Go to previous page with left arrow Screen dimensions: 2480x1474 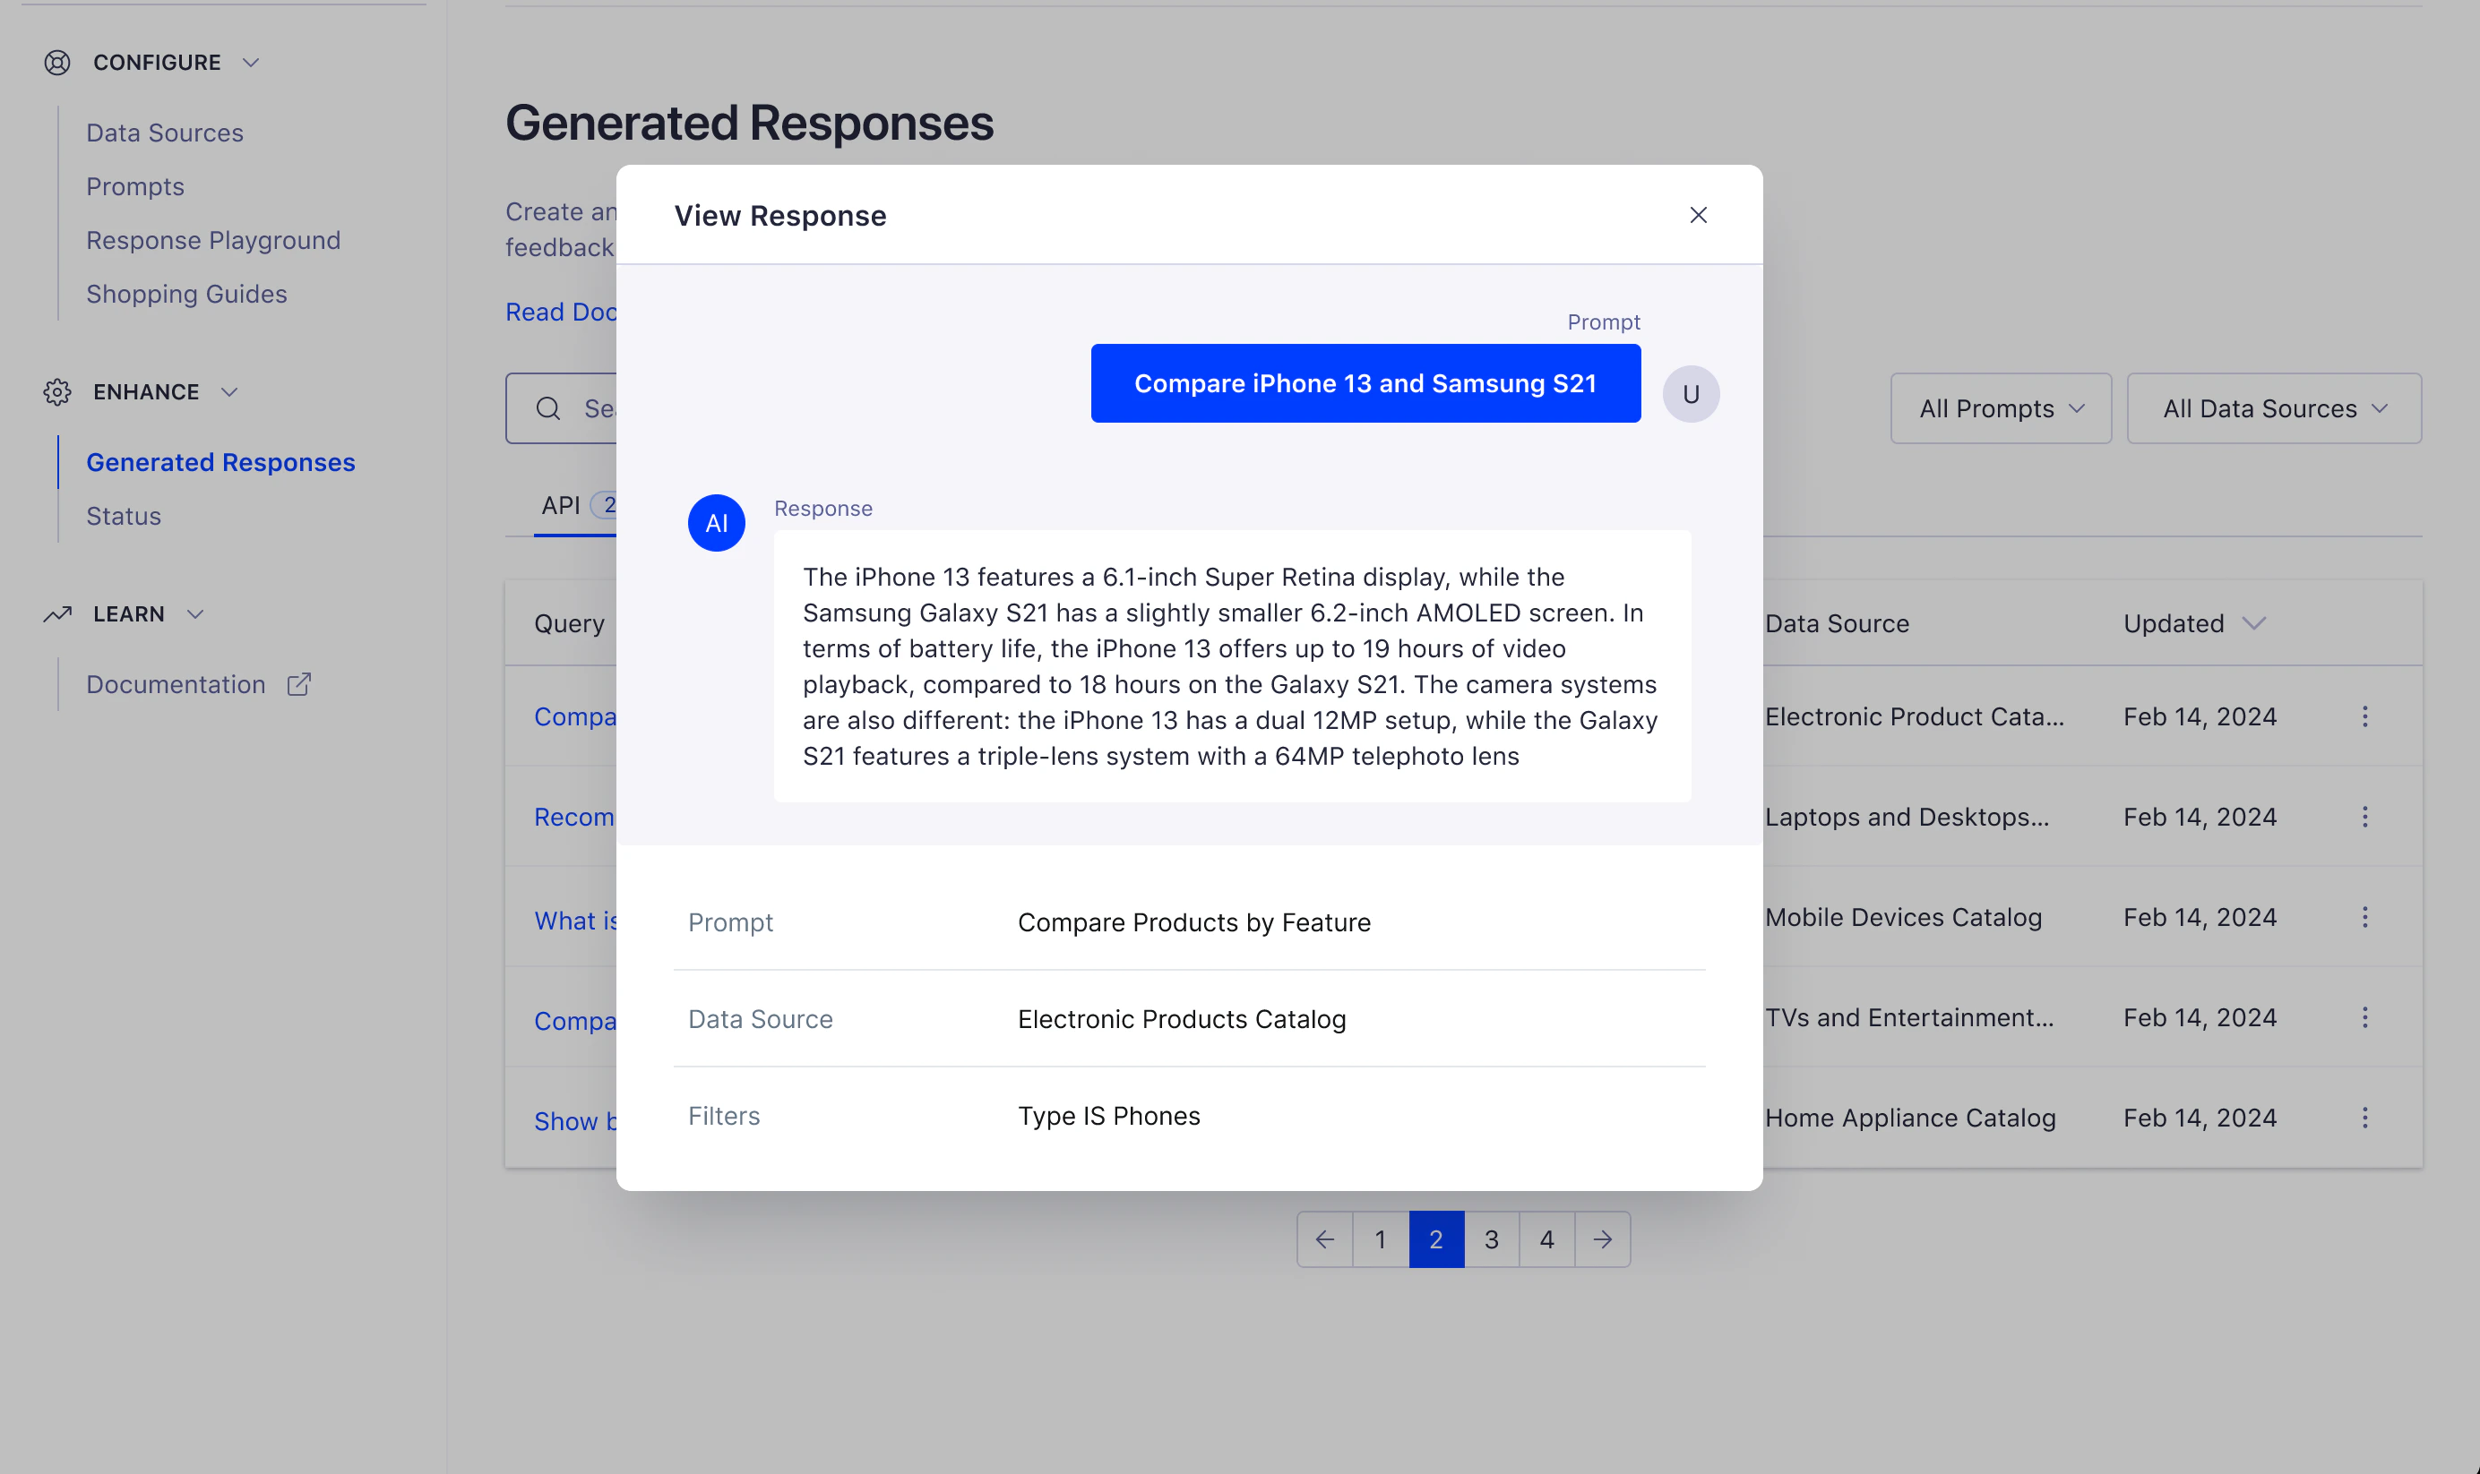coord(1324,1239)
